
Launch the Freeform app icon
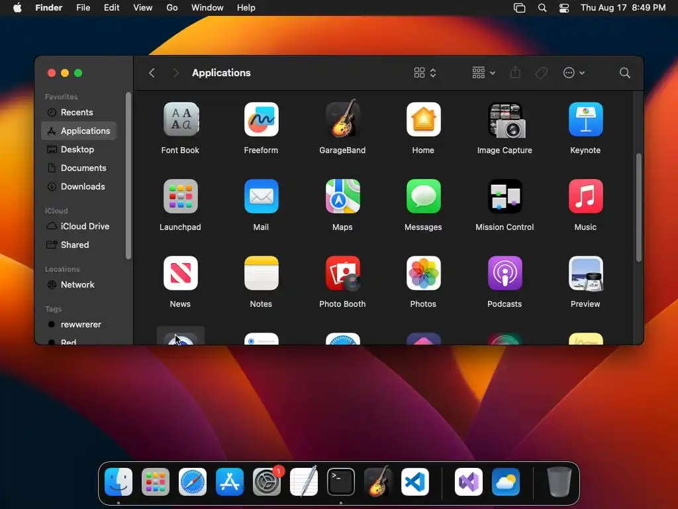[x=261, y=119]
